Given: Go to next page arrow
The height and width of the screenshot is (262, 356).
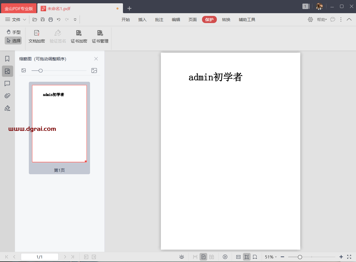Looking at the screenshot, I should click(65, 257).
